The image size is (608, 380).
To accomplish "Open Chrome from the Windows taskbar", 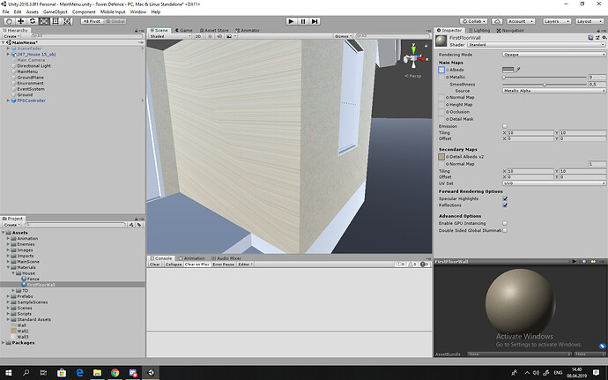I will 115,373.
